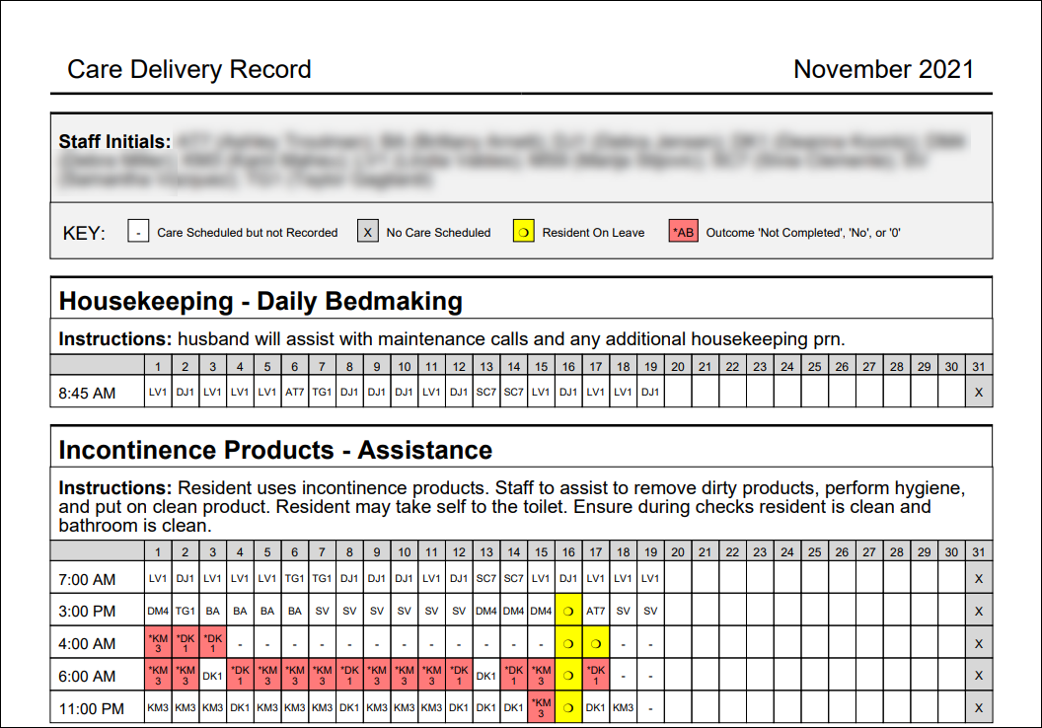Click the X cell ending the 4:00 AM row

click(979, 643)
